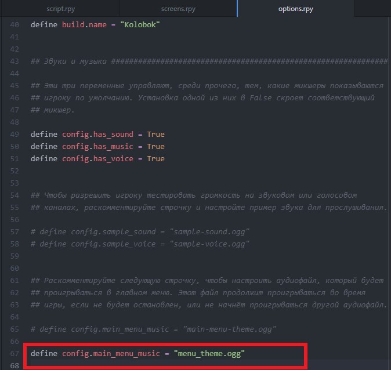Click the True value on config.has_voice line
Viewport: 391px width, 370px height.
[x=155, y=159]
